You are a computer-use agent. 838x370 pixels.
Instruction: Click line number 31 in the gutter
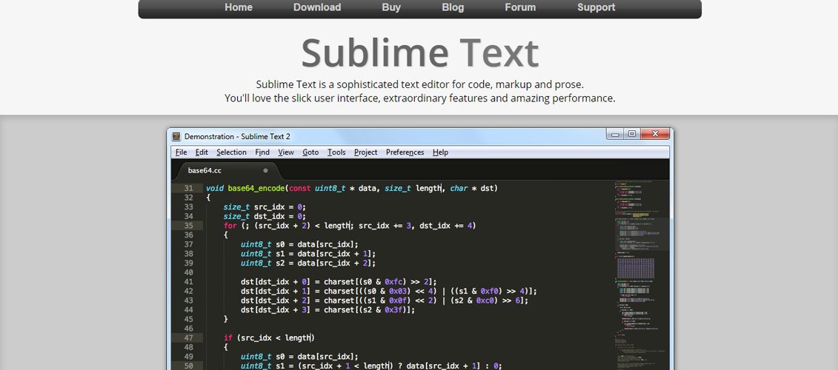(x=189, y=188)
